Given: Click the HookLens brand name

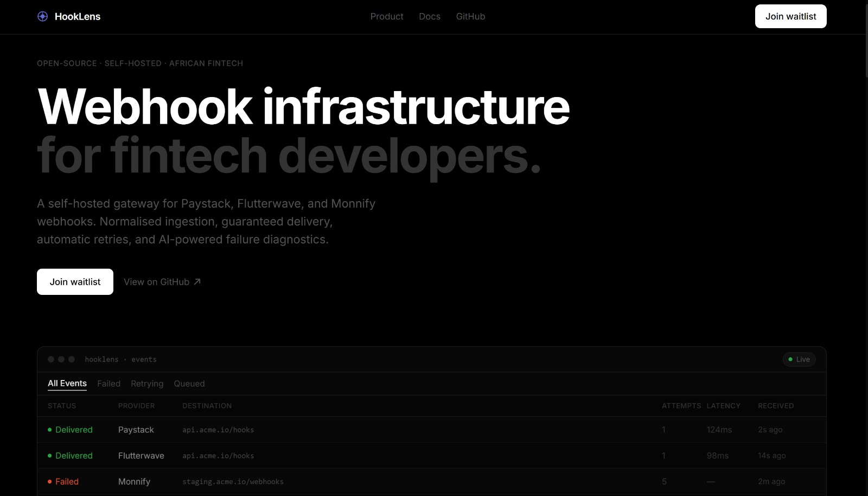Looking at the screenshot, I should (78, 16).
